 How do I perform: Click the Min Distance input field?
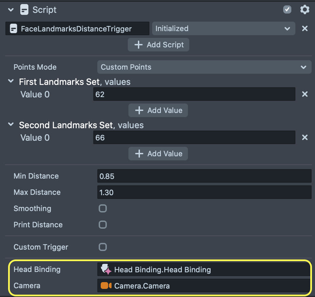click(x=204, y=176)
